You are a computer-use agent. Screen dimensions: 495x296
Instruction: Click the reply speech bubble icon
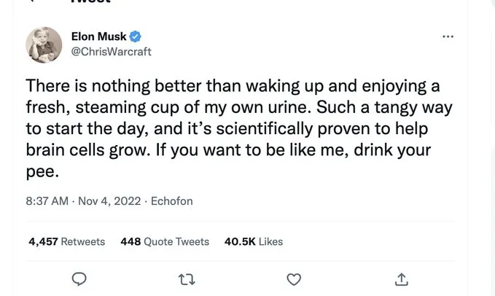[x=81, y=279]
